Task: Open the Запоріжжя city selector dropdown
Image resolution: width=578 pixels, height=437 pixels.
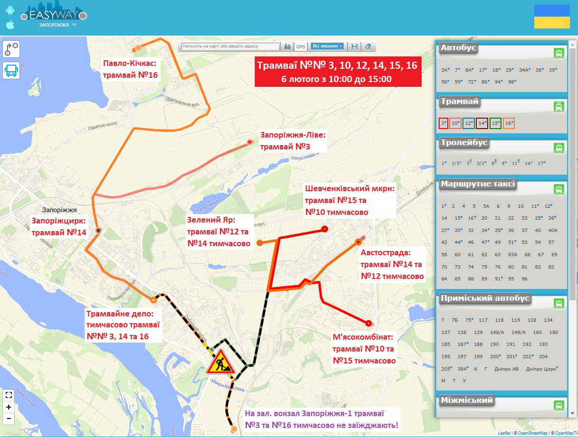Action: (x=58, y=25)
